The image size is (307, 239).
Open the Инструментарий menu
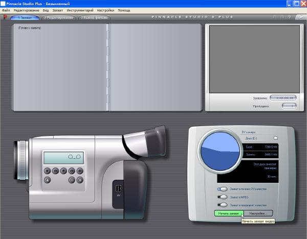[80, 10]
